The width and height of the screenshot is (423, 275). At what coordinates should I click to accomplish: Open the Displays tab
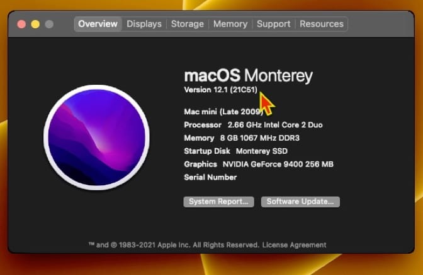tap(144, 24)
